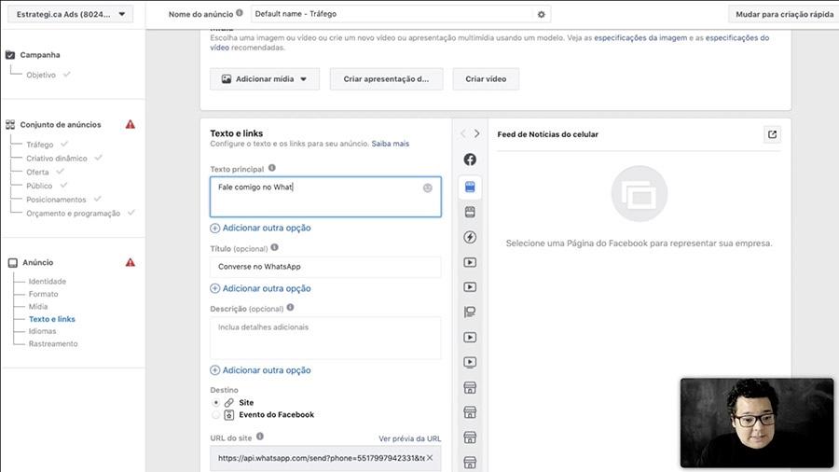839x472 pixels.
Task: Select the Instant Articles lightning bolt placement icon
Action: coord(470,237)
